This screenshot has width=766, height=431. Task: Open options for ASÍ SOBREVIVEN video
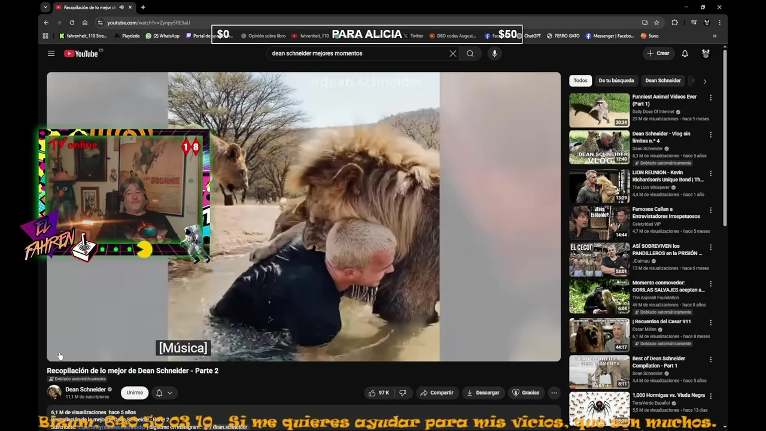click(710, 247)
